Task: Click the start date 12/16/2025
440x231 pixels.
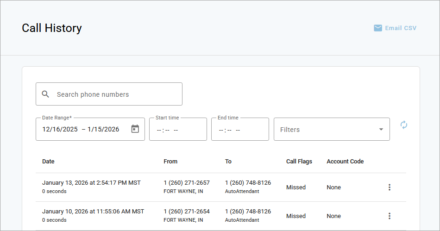Action: (x=60, y=129)
